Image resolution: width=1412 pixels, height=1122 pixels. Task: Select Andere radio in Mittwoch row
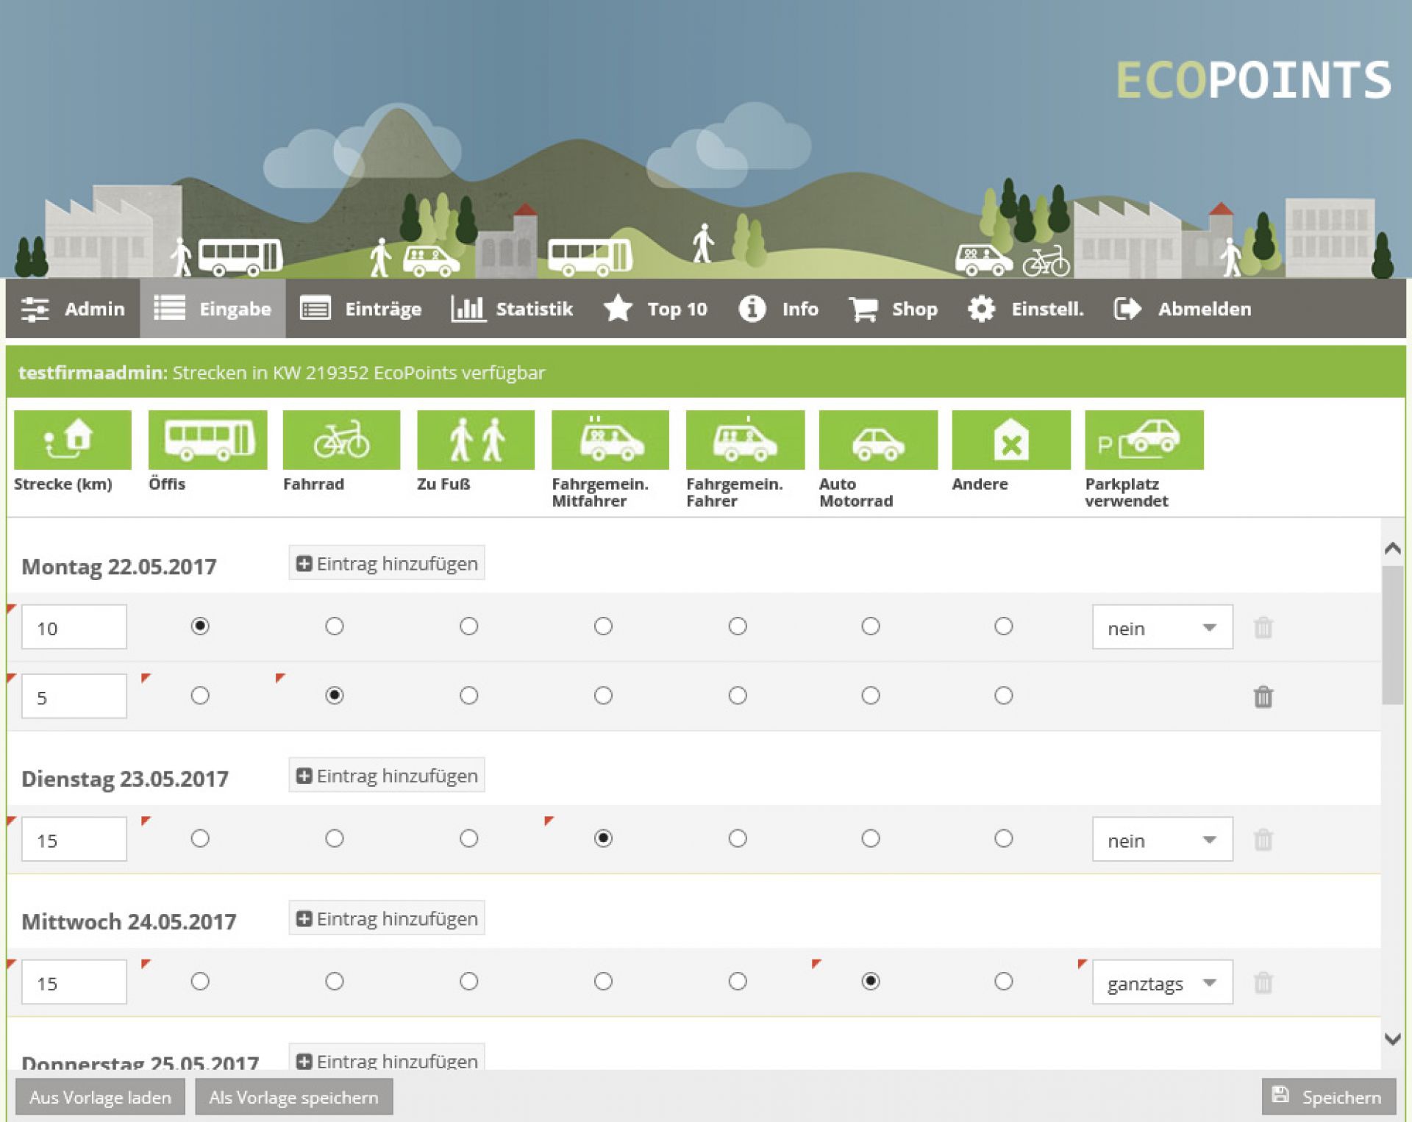click(1004, 981)
